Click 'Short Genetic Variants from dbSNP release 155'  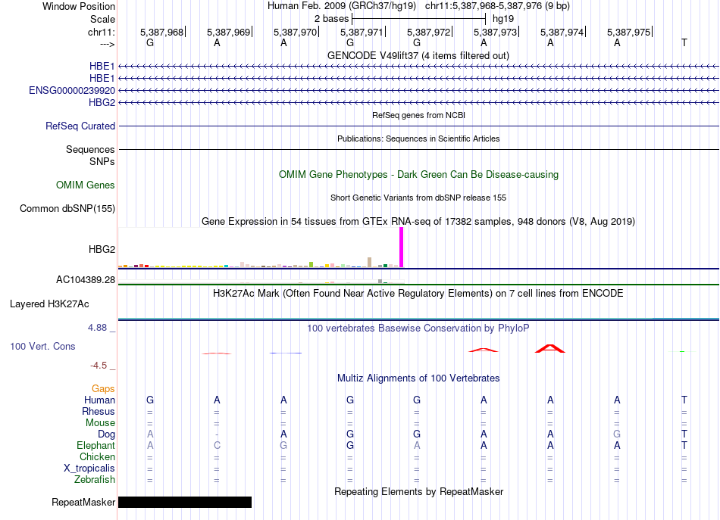tap(418, 198)
